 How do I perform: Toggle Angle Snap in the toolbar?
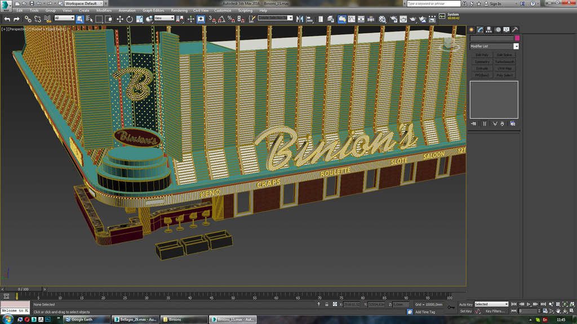click(221, 19)
